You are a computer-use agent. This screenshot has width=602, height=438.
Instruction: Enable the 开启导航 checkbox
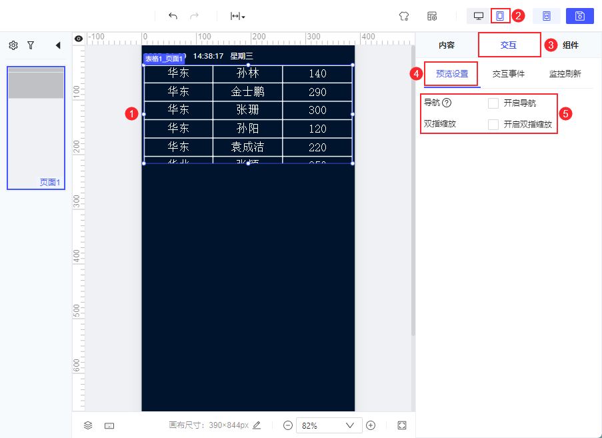(x=493, y=103)
